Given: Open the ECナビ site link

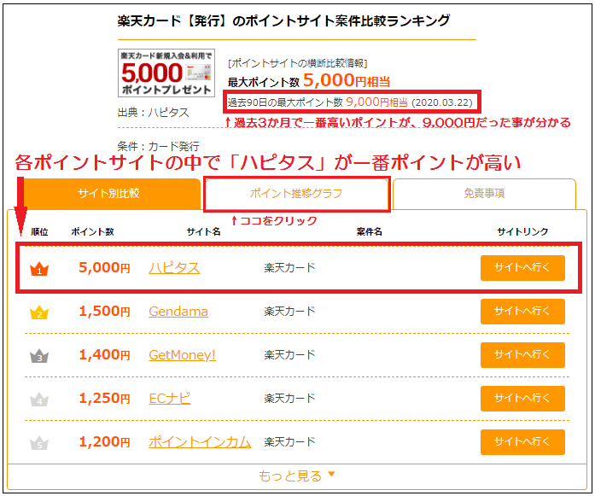Looking at the screenshot, I should 170,399.
